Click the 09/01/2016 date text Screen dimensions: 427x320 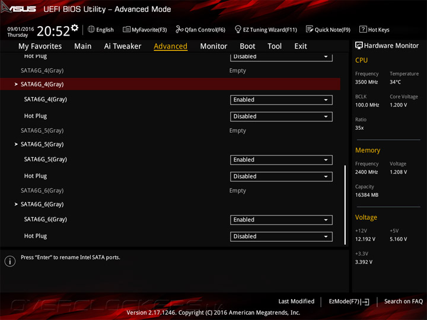21,29
